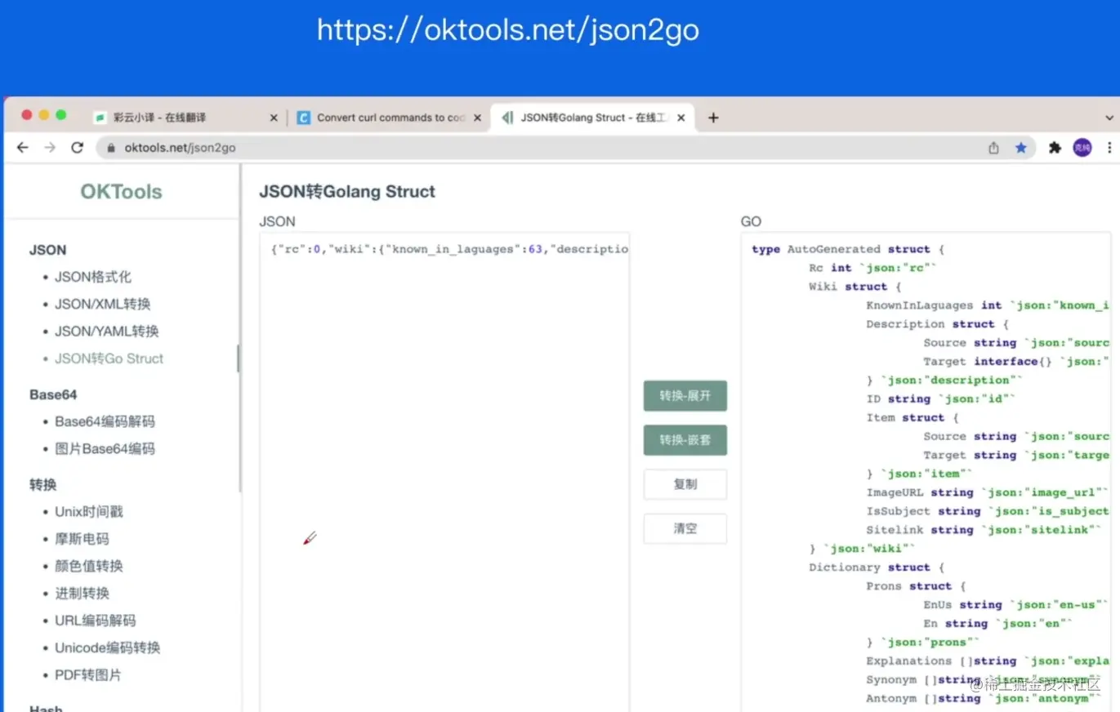The width and height of the screenshot is (1120, 712).
Task: Open the Base64编码解码 tool
Action: pos(105,421)
